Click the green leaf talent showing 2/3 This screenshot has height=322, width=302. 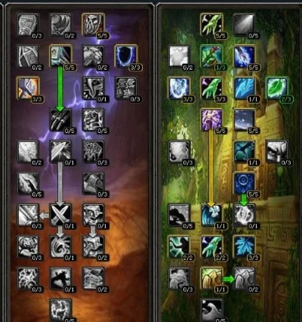point(277,88)
